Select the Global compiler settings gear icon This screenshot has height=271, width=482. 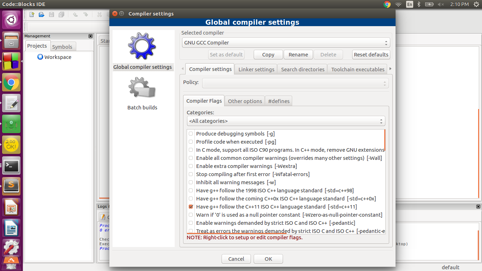click(142, 47)
